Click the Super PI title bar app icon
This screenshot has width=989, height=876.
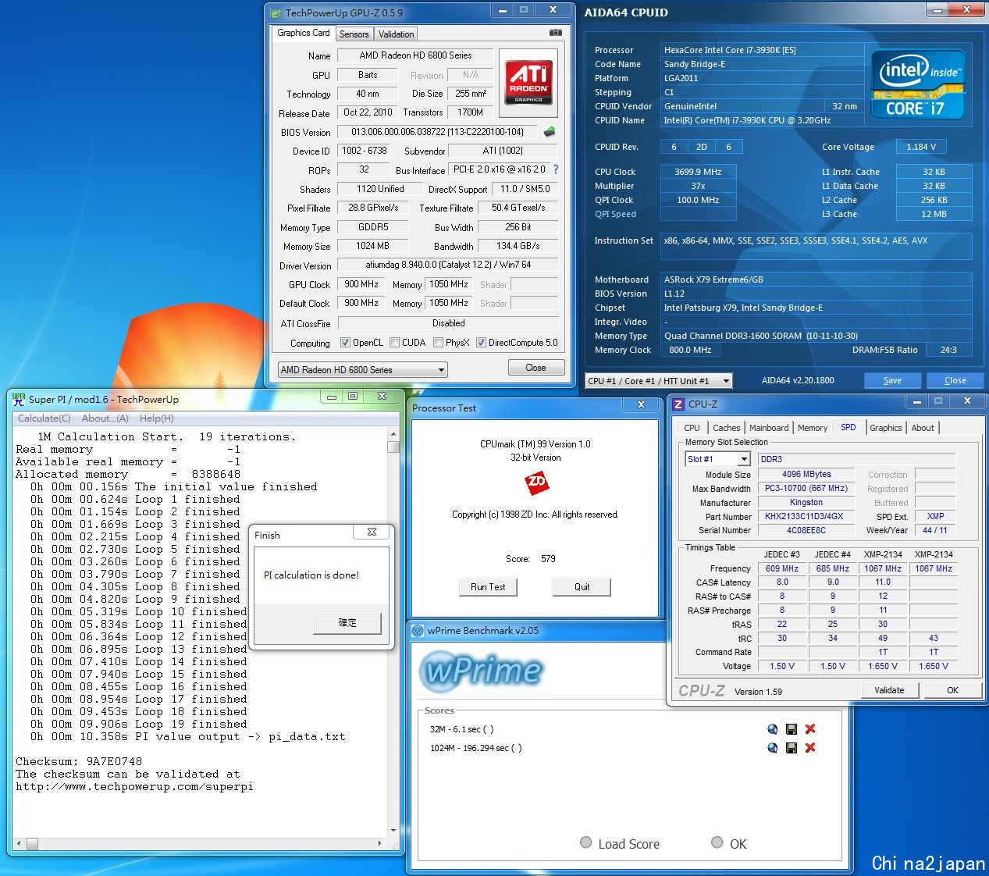[19, 399]
